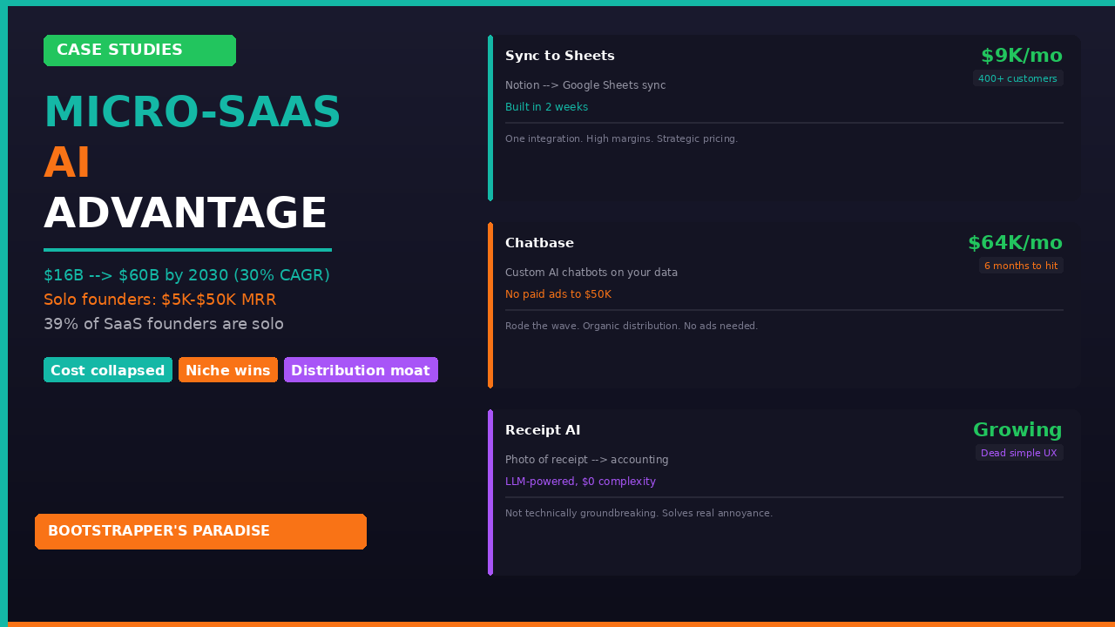Click the Distribution moat purple tag
1115x627 pixels.
361,370
